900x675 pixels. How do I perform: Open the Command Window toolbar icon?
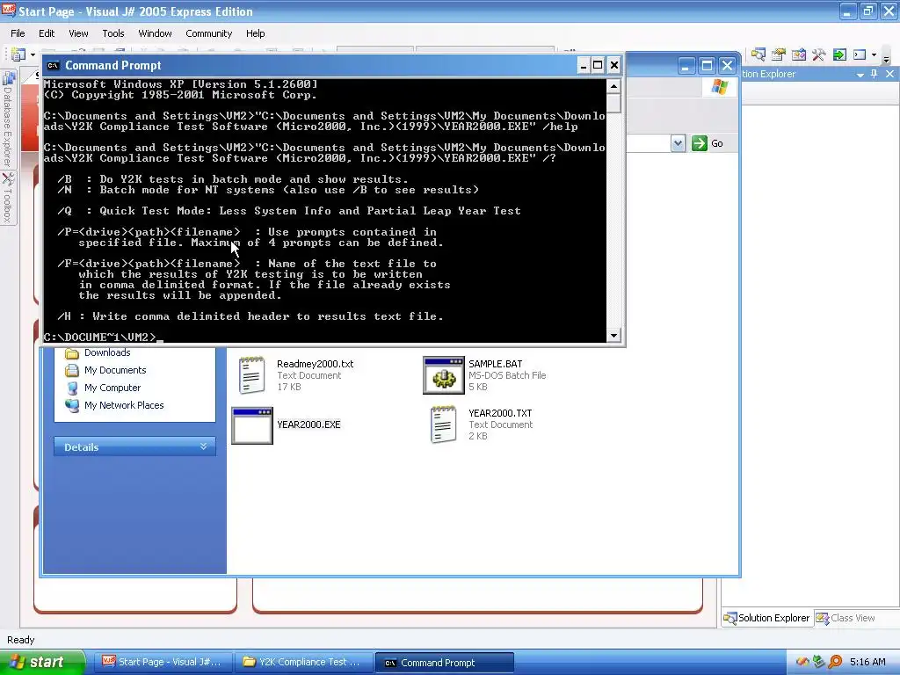pos(860,55)
